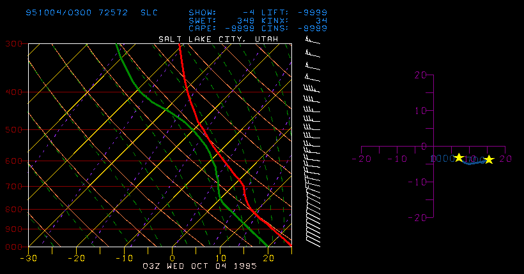Image resolution: width=524 pixels, height=274 pixels.
Task: Click the -30 temperature axis label
Action: [27, 257]
